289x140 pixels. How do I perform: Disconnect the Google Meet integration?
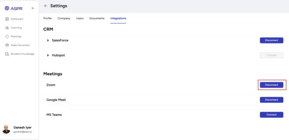click(x=272, y=100)
